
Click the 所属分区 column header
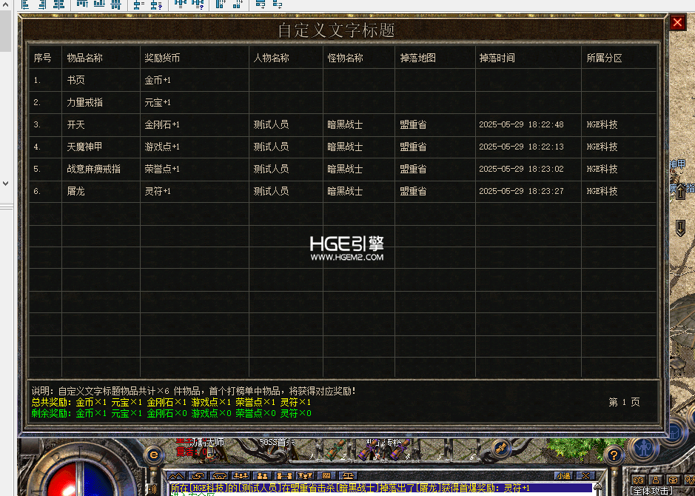click(x=604, y=58)
